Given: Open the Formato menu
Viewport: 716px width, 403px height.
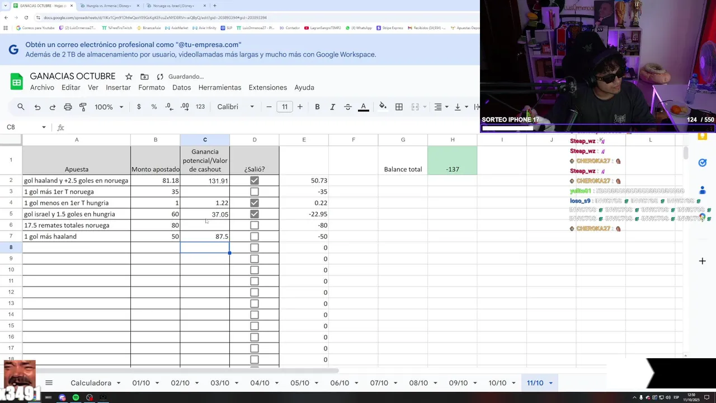Looking at the screenshot, I should [152, 88].
